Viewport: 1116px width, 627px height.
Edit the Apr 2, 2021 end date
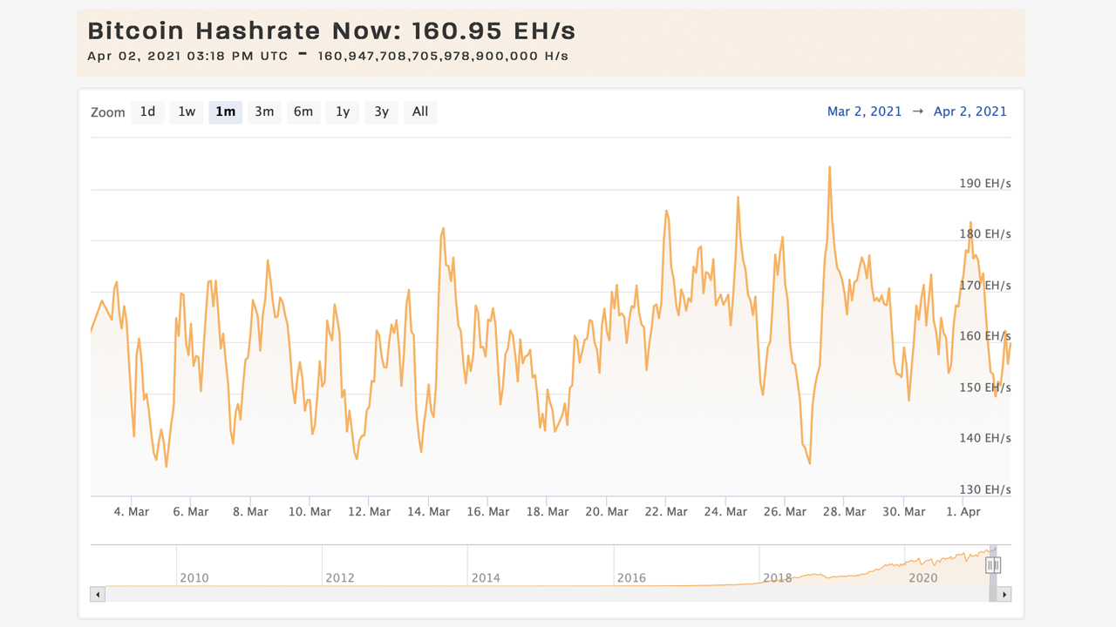[x=970, y=111]
